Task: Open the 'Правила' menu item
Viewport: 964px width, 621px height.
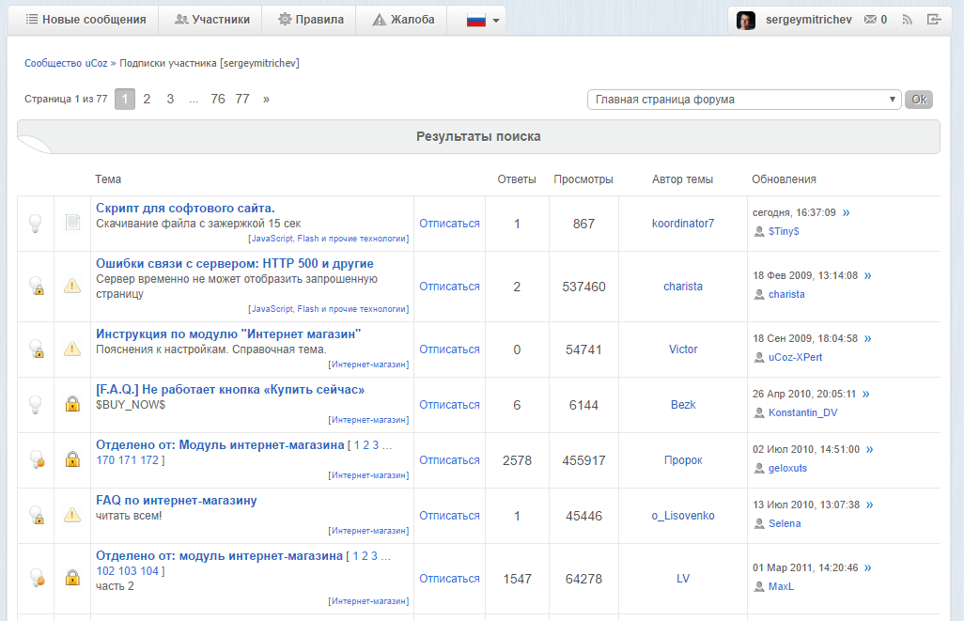Action: 311,20
